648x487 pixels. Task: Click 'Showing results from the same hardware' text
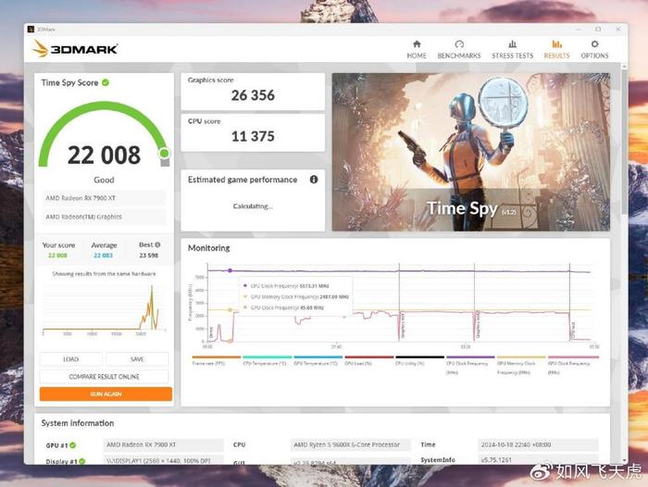click(104, 274)
